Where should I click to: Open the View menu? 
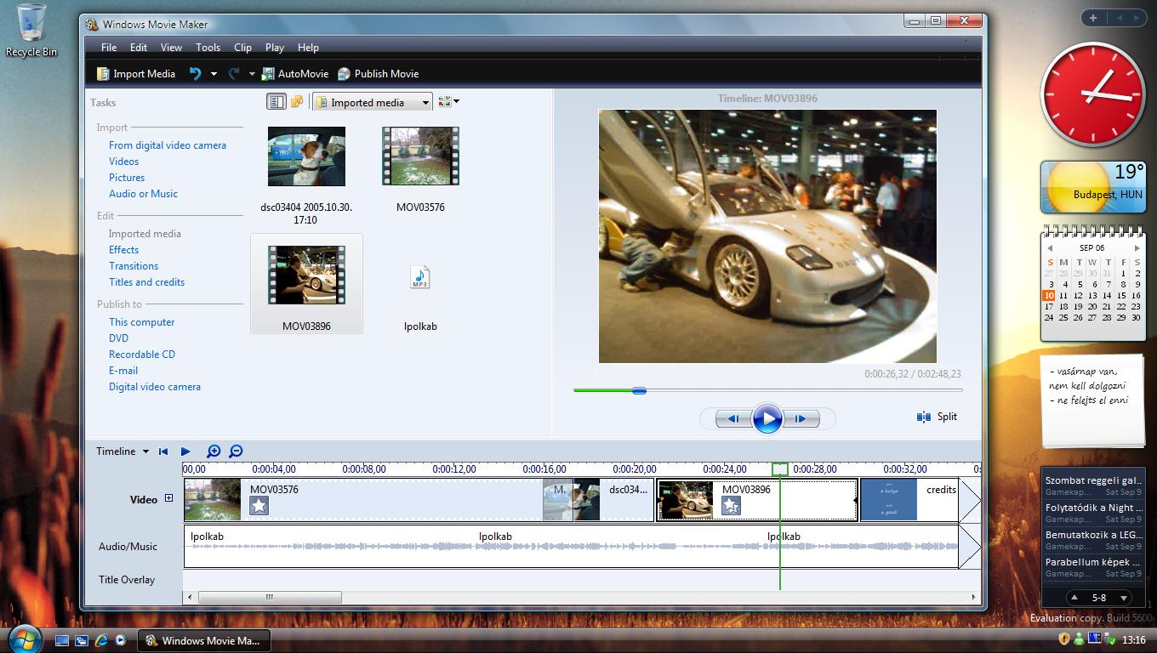[171, 48]
